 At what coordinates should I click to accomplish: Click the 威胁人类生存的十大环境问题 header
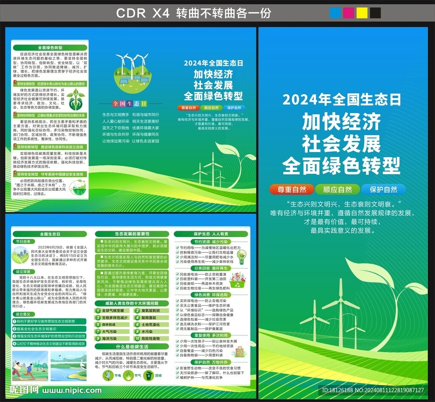[132, 303]
